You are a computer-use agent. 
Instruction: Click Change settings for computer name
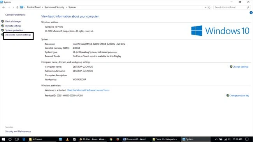pyautogui.click(x=241, y=67)
